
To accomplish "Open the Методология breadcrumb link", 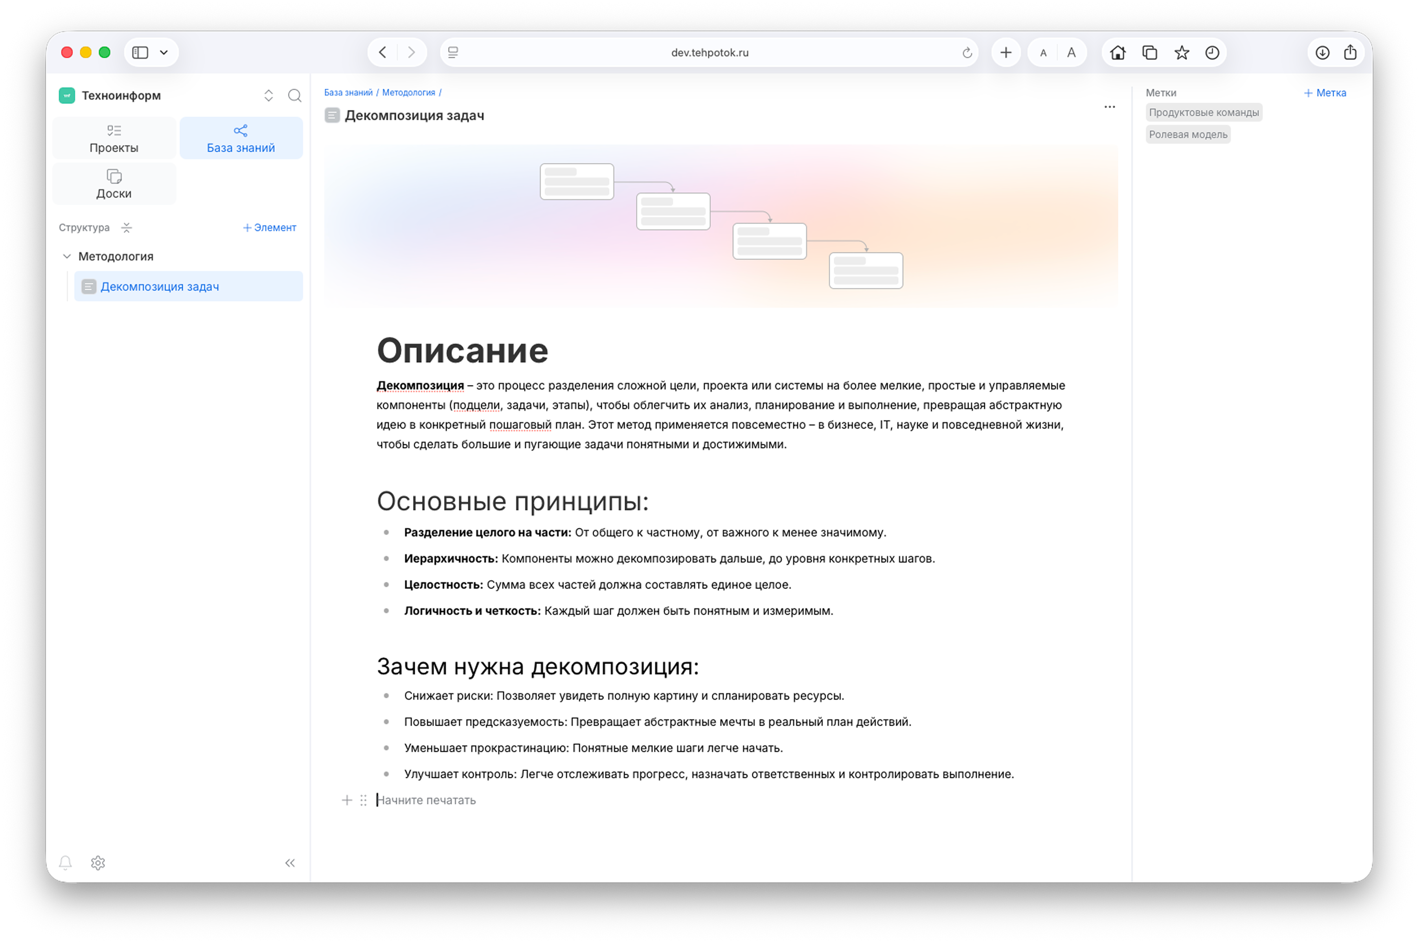I will coord(408,93).
